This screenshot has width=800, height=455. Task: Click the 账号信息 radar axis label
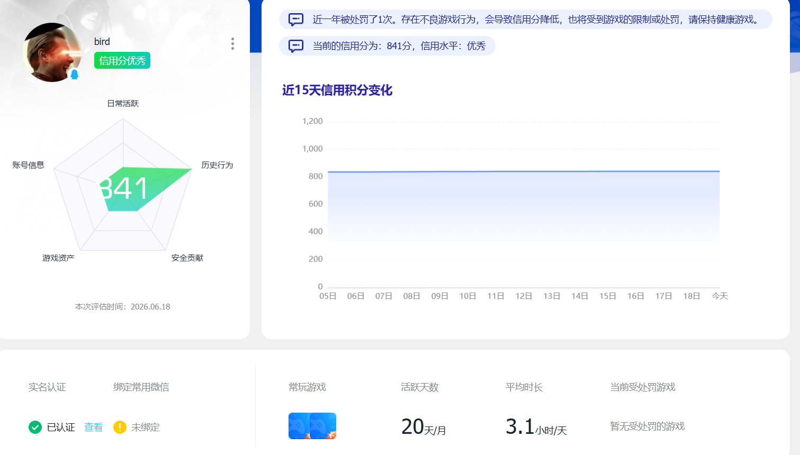(28, 165)
